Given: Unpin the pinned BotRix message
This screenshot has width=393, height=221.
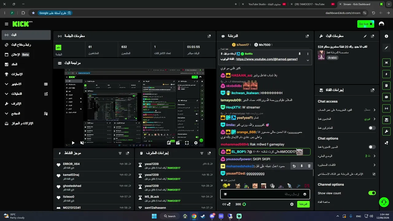Looking at the screenshot, I should pyautogui.click(x=299, y=54).
